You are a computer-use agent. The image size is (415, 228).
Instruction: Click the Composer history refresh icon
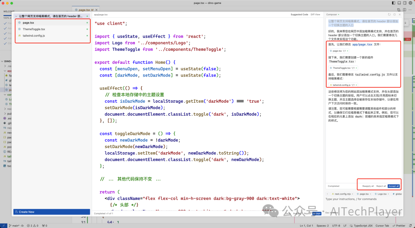coord(389,15)
